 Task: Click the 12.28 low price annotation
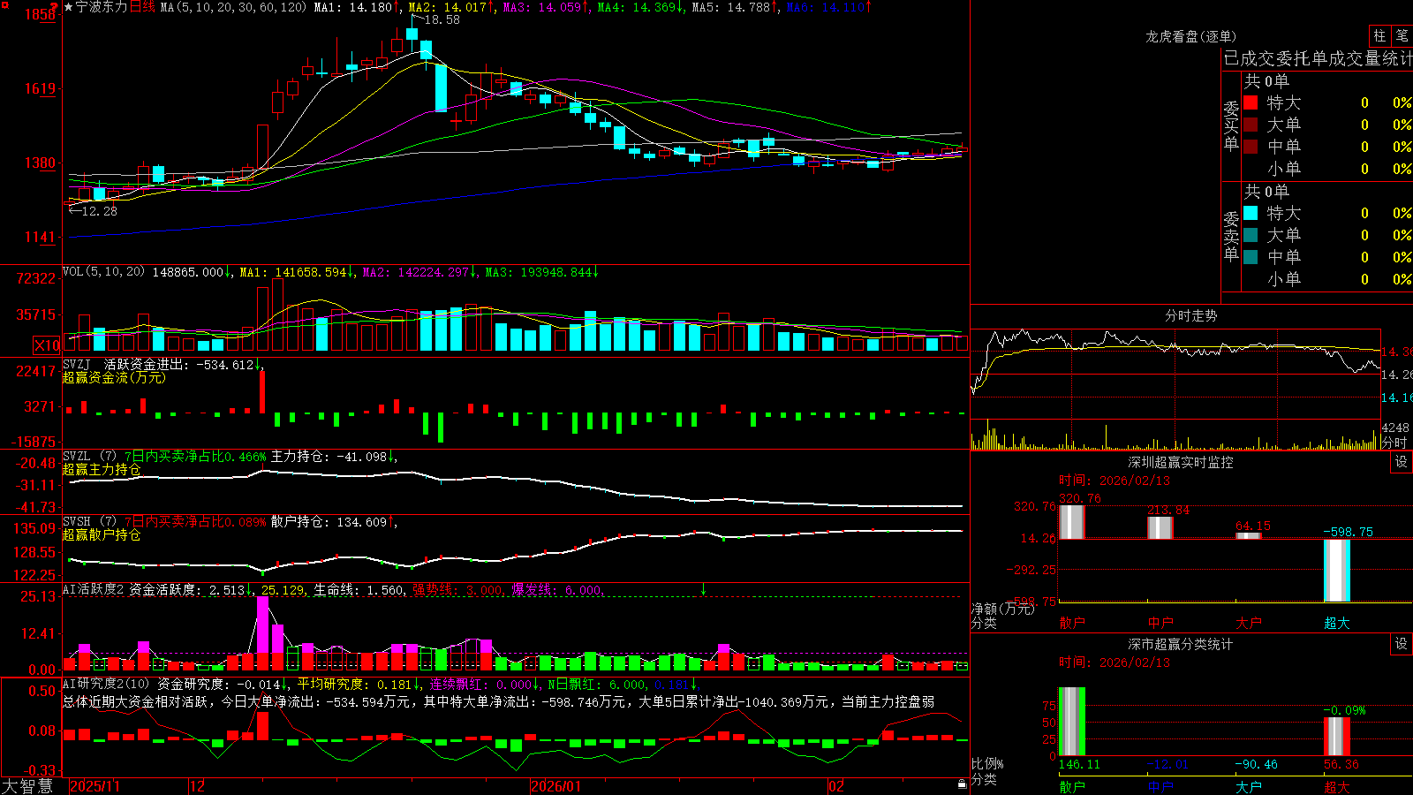click(99, 211)
